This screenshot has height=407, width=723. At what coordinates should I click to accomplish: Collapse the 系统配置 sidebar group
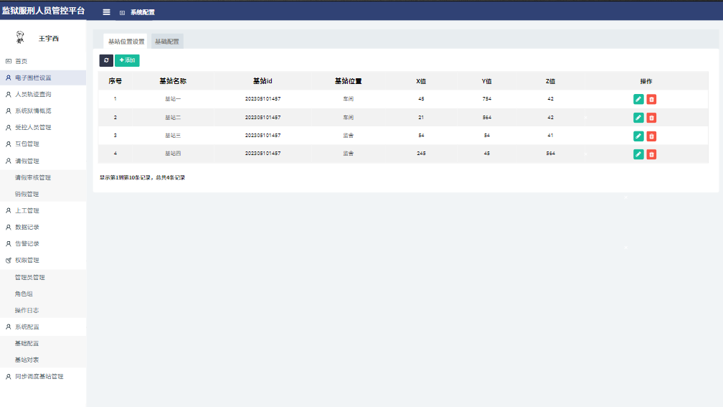[27, 327]
